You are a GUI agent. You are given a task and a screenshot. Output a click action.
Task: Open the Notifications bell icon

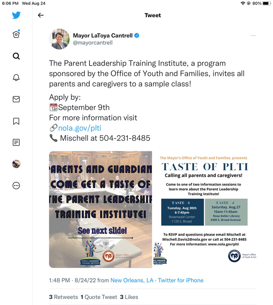16,77
